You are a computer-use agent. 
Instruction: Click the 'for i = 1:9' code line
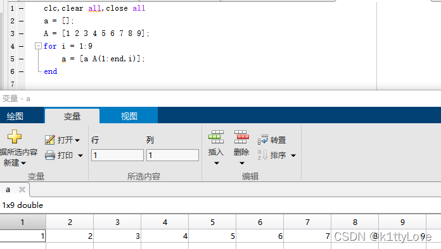click(68, 46)
